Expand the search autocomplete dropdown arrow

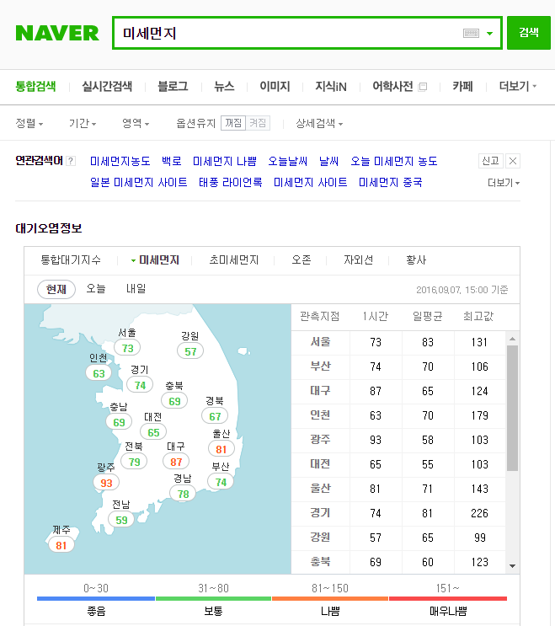tap(489, 34)
